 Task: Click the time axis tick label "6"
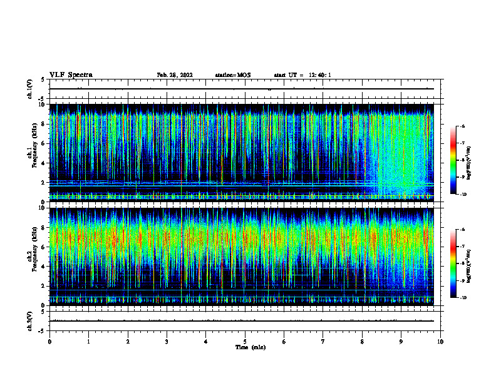coord(284,342)
